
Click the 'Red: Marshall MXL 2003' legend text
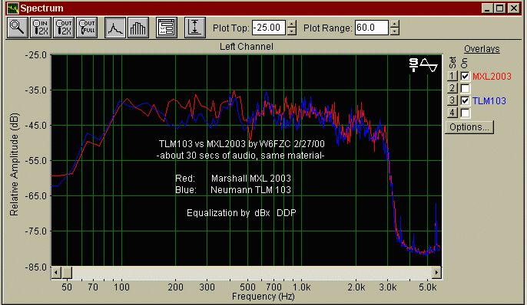click(233, 179)
